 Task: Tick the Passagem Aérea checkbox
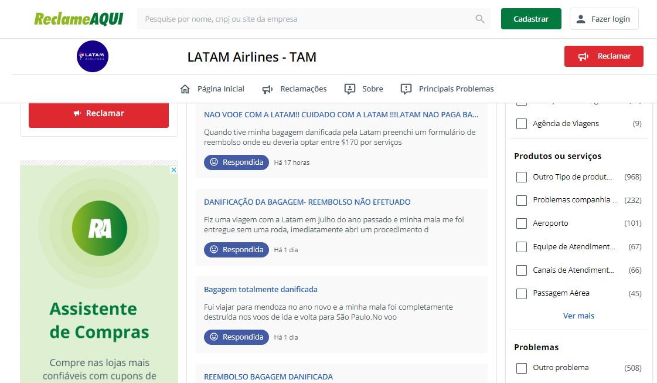click(521, 293)
